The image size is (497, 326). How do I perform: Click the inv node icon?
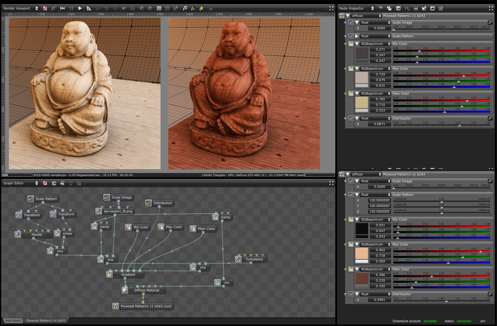click(217, 283)
